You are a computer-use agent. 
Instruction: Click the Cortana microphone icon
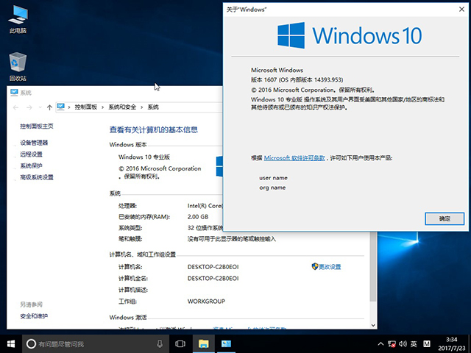(x=160, y=343)
